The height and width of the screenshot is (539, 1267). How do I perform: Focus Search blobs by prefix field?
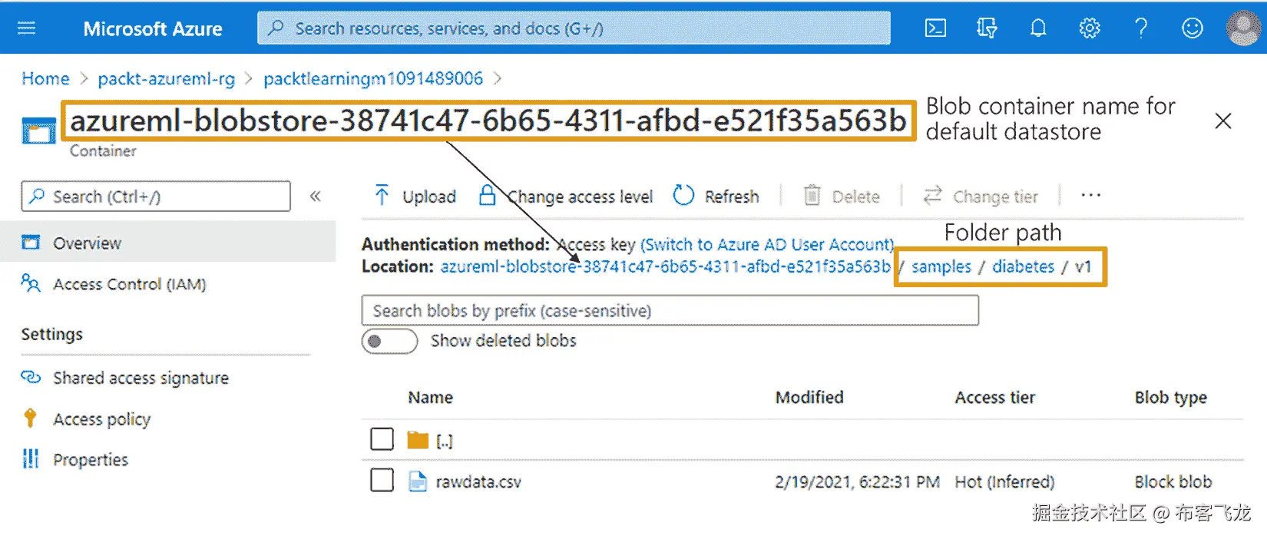[x=670, y=310]
